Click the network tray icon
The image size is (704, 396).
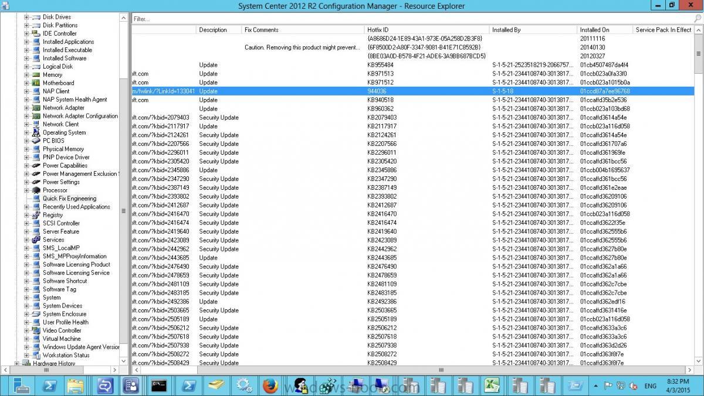point(621,386)
